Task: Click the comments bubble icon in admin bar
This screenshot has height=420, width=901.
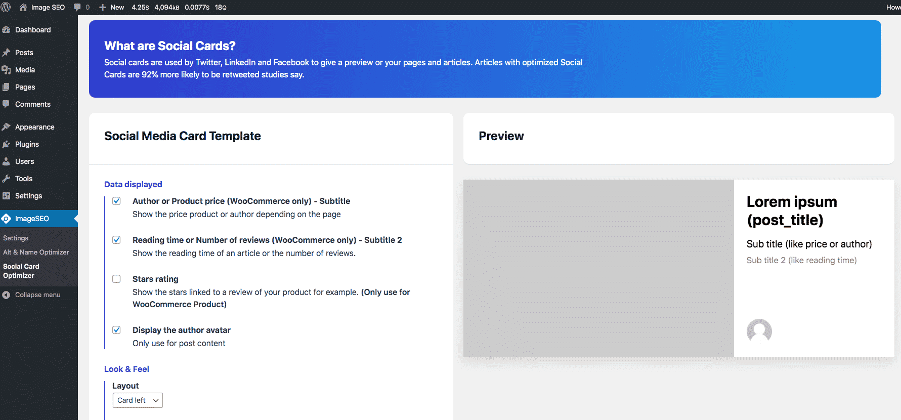Action: click(x=77, y=7)
